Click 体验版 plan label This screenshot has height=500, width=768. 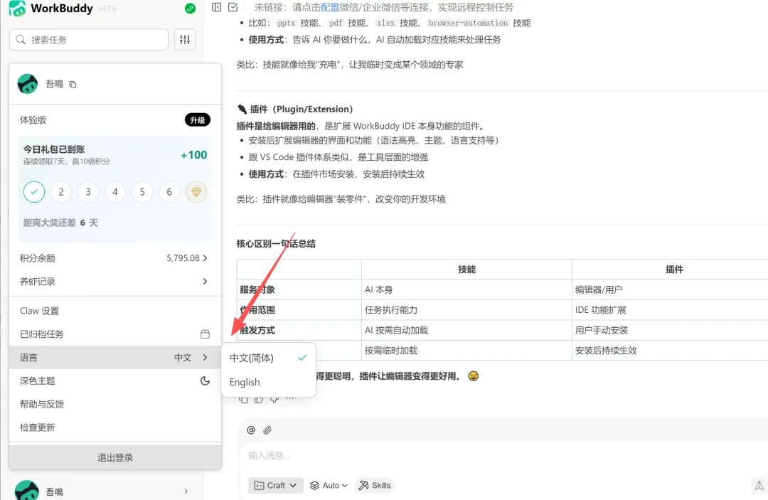[33, 120]
